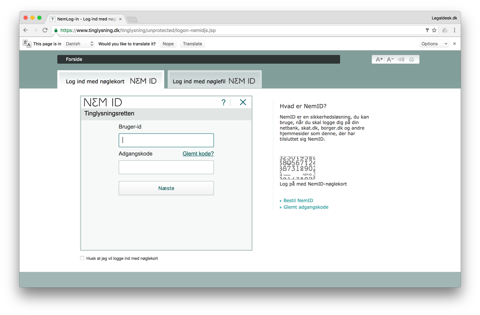This screenshot has width=480, height=315.
Task: Select the 'Log ind med nøglekort' tab
Action: 111,80
